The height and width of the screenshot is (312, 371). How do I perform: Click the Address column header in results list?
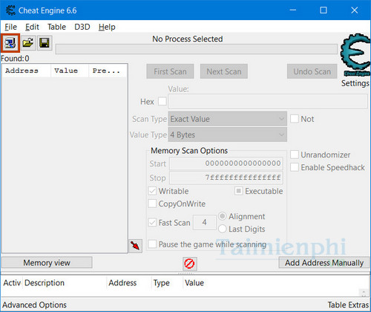[x=26, y=71]
